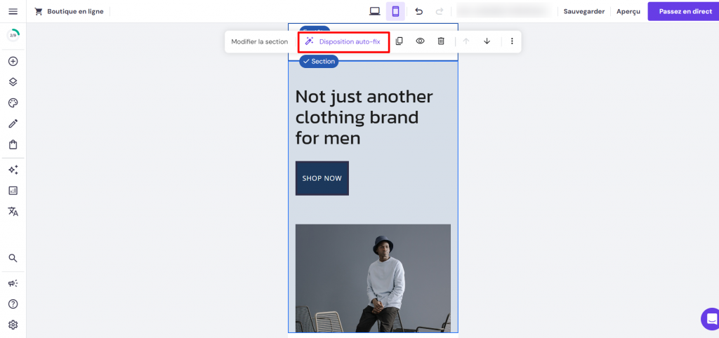
Task: Toggle section visibility eye icon
Action: [420, 41]
